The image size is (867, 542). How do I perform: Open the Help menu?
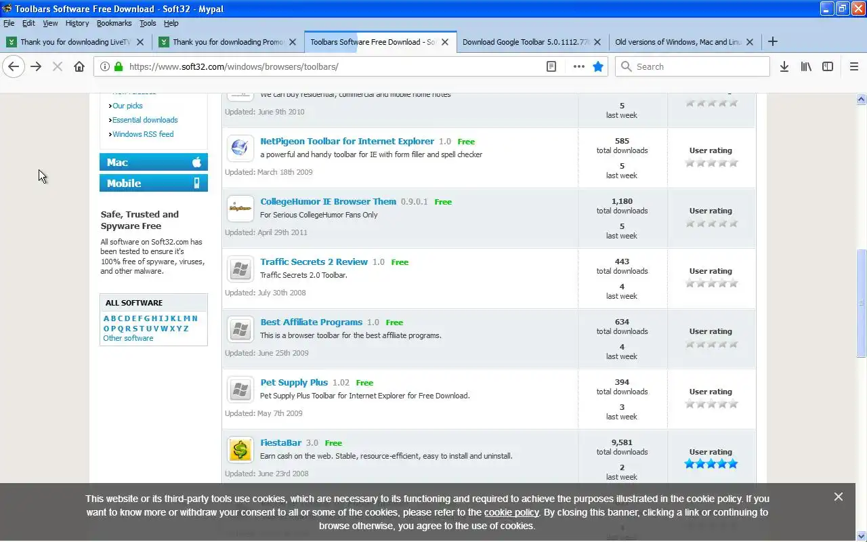[171, 23]
